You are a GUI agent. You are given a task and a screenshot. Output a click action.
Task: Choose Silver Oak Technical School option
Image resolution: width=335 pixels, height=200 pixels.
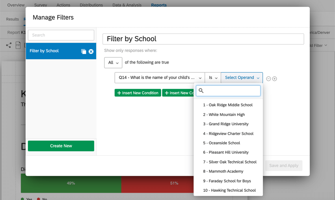click(230, 162)
